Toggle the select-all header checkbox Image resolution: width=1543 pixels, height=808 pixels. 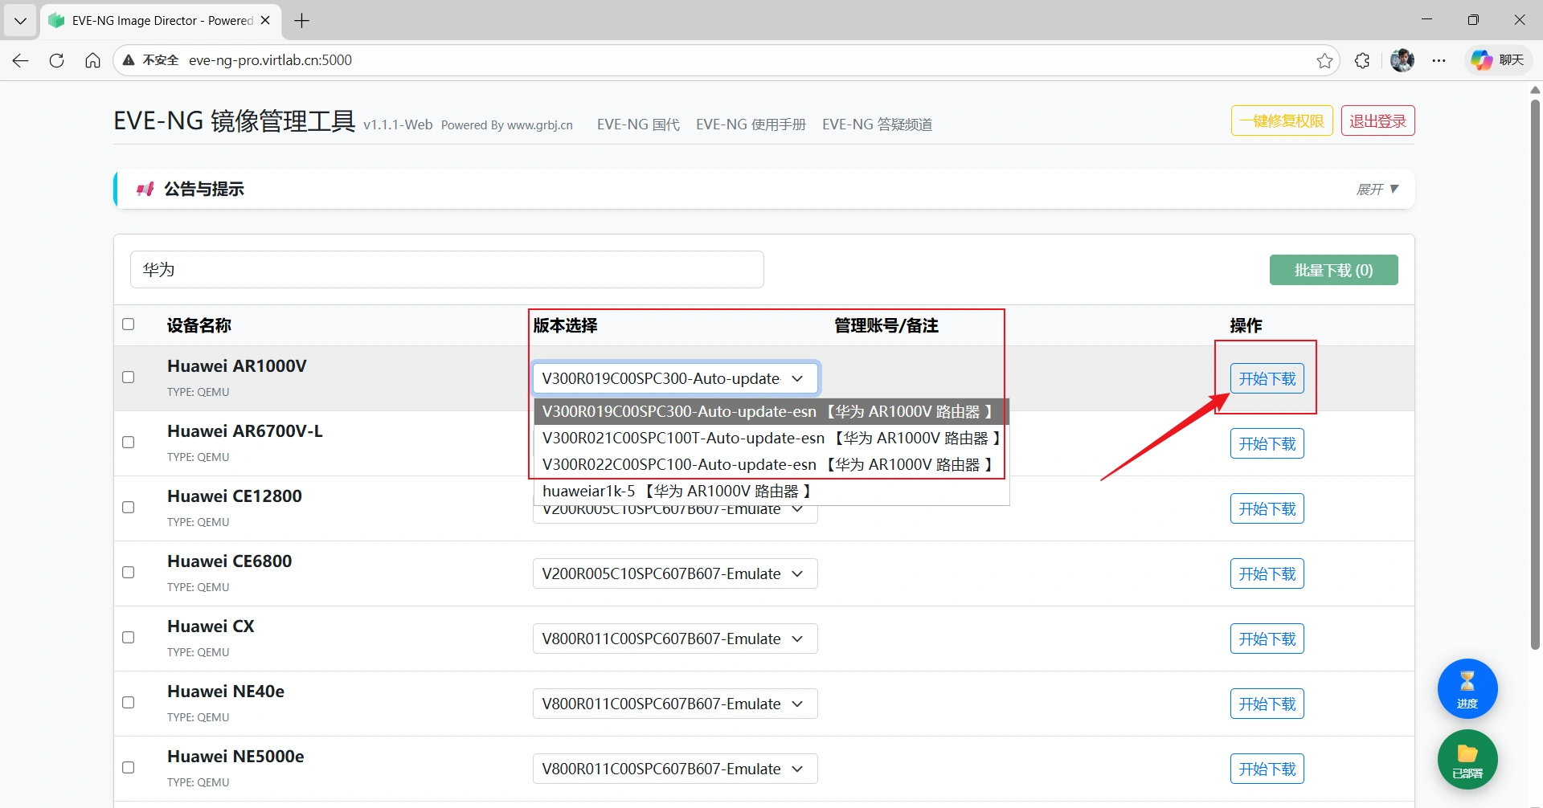coord(128,324)
